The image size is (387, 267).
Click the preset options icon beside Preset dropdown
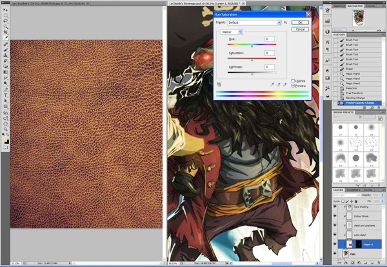(x=286, y=23)
